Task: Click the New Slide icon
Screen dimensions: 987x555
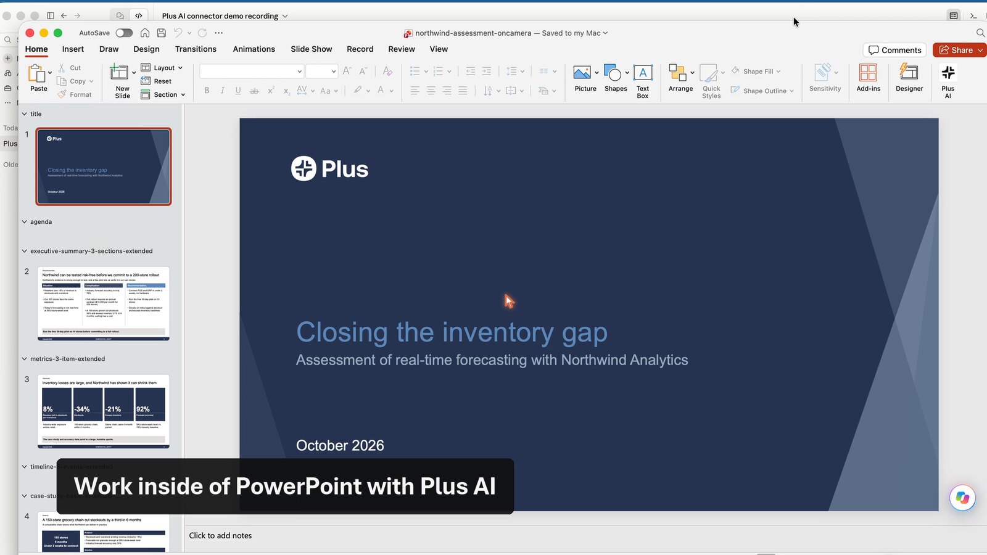Action: pos(118,73)
